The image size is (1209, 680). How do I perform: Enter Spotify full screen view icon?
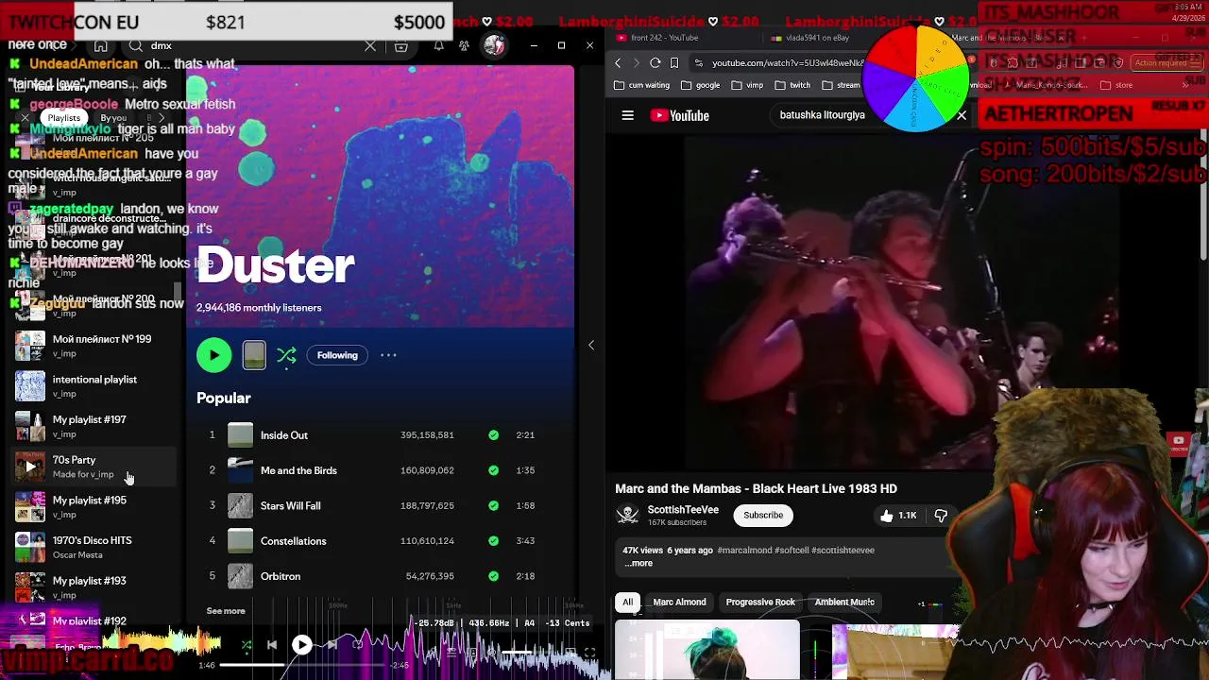pyautogui.click(x=589, y=652)
